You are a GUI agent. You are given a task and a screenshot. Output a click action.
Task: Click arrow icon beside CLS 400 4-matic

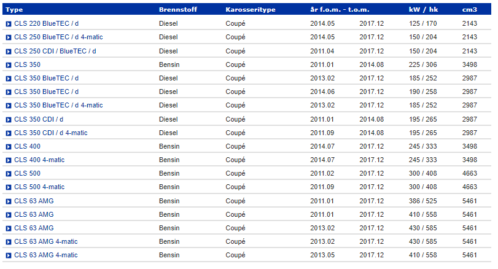click(9, 160)
